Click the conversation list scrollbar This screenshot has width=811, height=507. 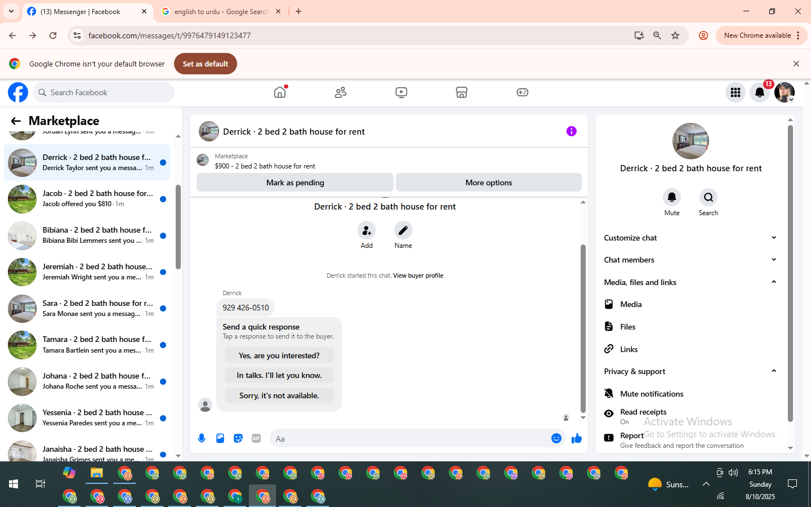point(178,227)
